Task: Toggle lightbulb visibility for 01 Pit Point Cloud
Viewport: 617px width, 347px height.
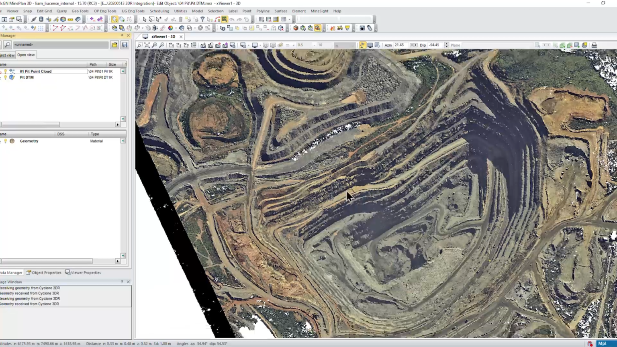Action: click(5, 71)
